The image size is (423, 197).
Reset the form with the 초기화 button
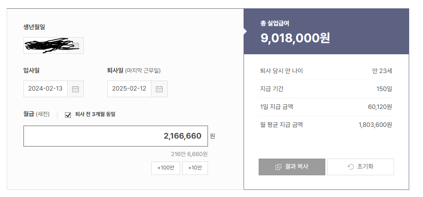[x=361, y=167]
